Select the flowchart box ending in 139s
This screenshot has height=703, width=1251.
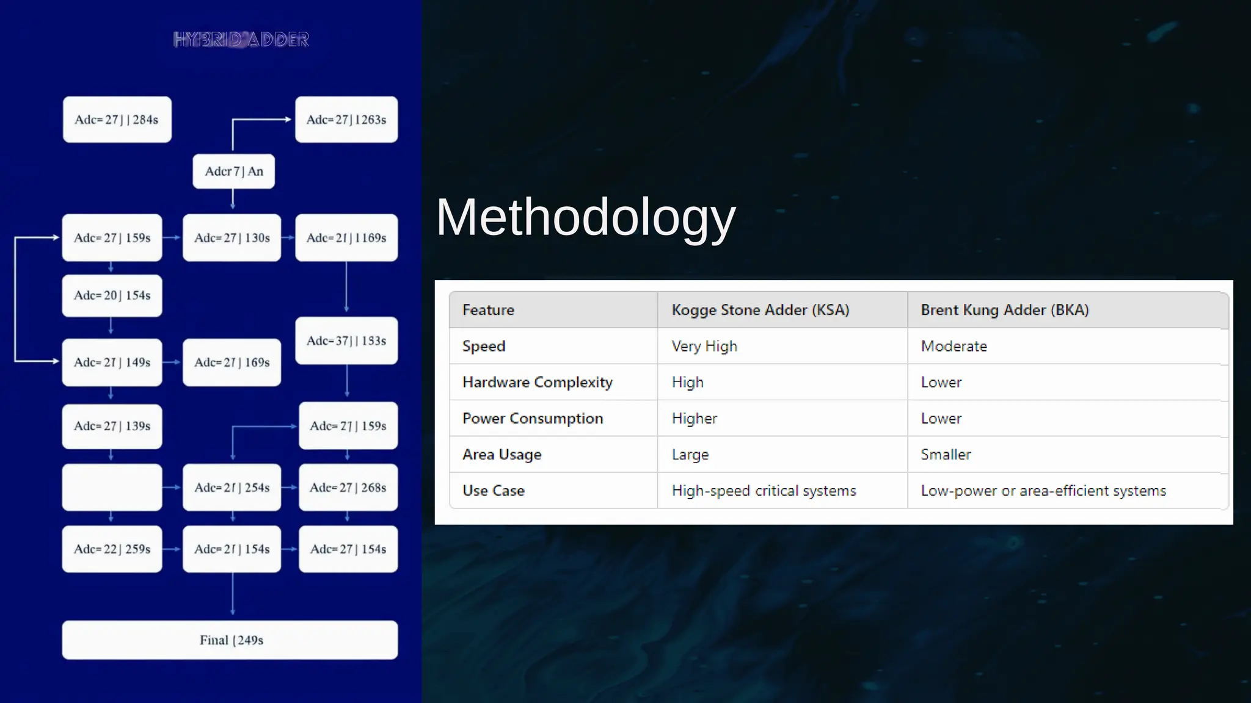pos(112,426)
